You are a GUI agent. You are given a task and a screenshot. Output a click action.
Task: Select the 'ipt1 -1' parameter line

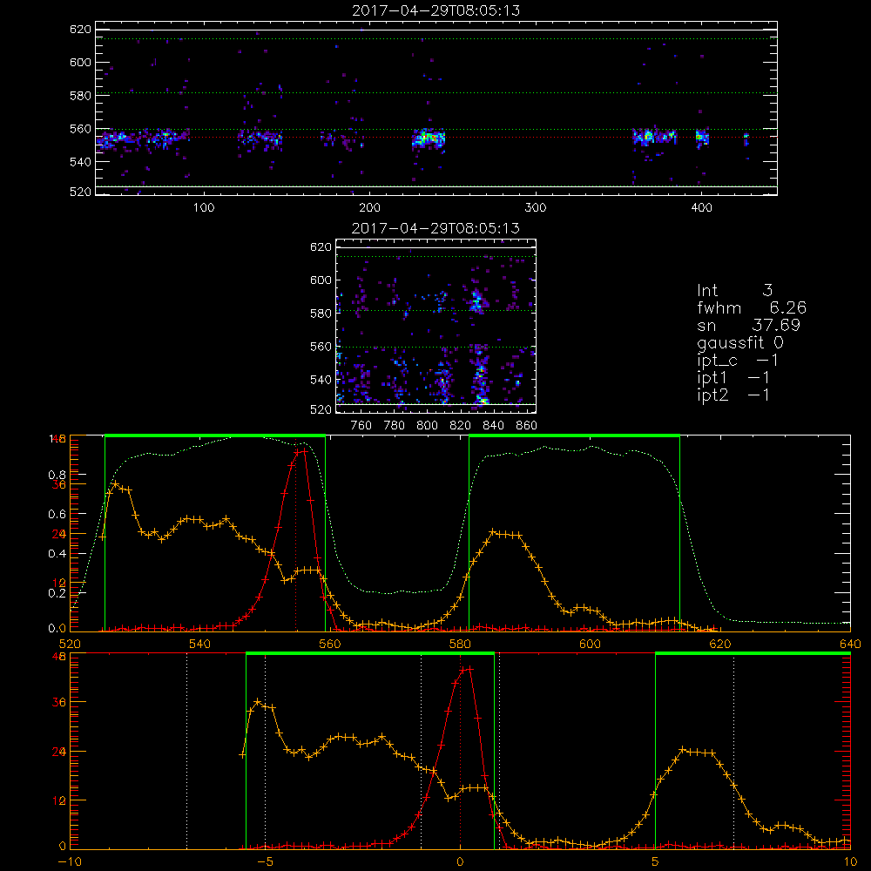pos(733,378)
